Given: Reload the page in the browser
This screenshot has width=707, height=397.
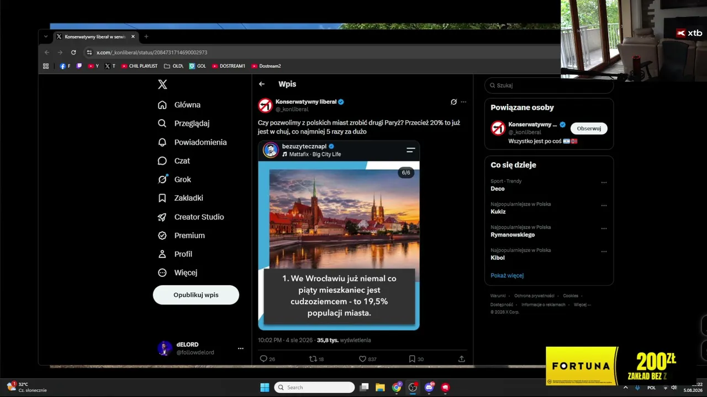Looking at the screenshot, I should click(73, 52).
